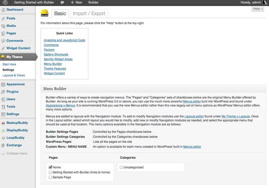Click the Menu Builder section header

[153, 89]
